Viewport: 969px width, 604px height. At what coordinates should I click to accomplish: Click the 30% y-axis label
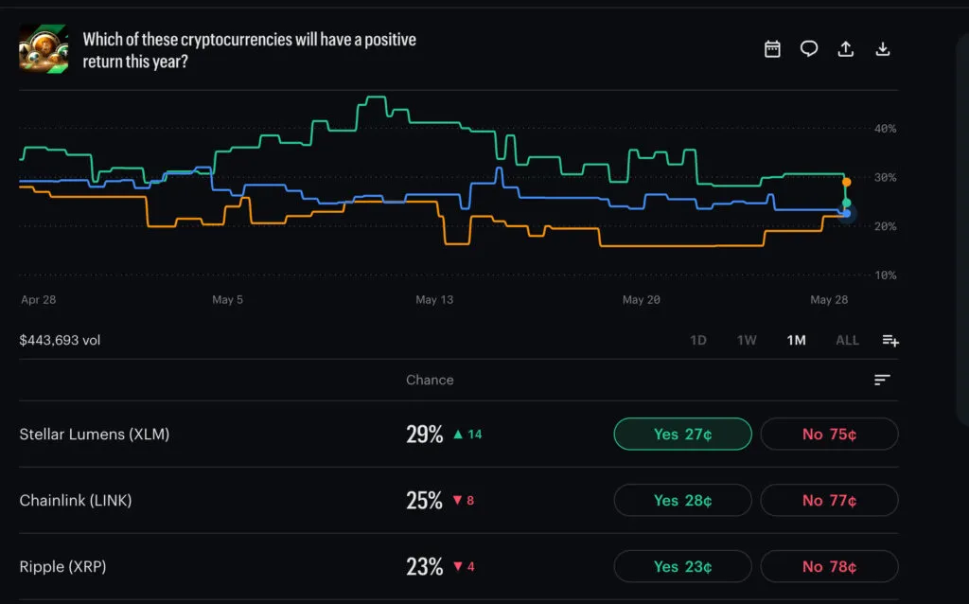(885, 177)
